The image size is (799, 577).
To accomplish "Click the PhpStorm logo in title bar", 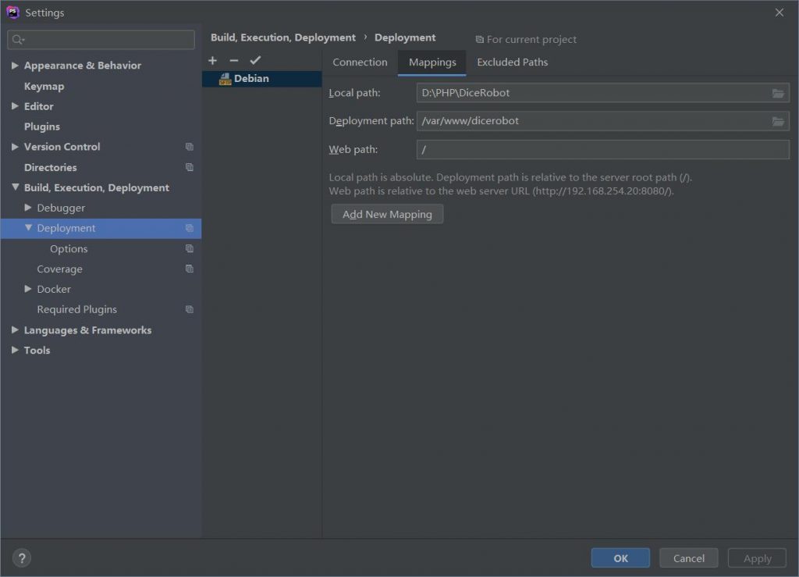I will [x=12, y=12].
